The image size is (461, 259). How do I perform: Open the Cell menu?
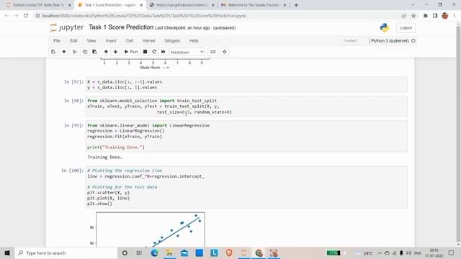click(x=130, y=40)
